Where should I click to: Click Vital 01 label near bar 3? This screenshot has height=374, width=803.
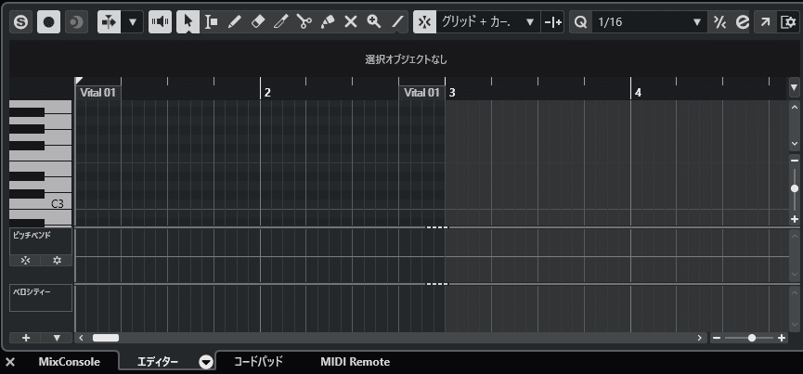pyautogui.click(x=421, y=93)
